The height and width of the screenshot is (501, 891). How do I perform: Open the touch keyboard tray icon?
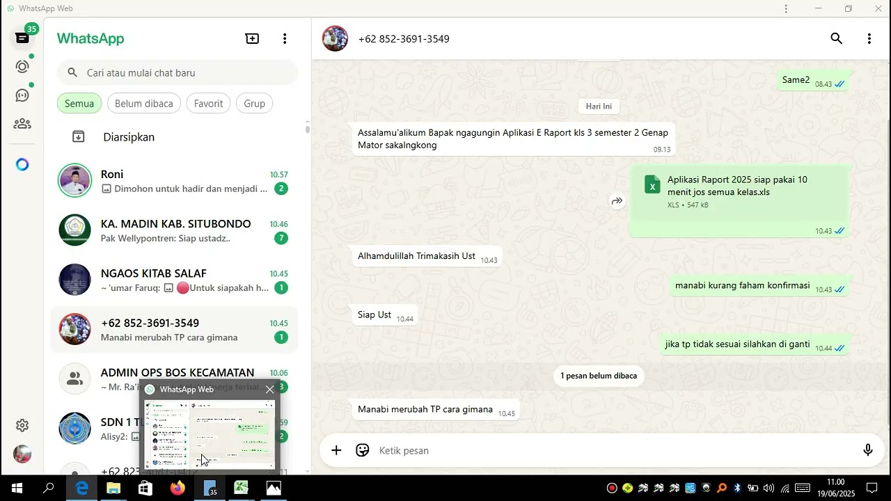coord(803,488)
